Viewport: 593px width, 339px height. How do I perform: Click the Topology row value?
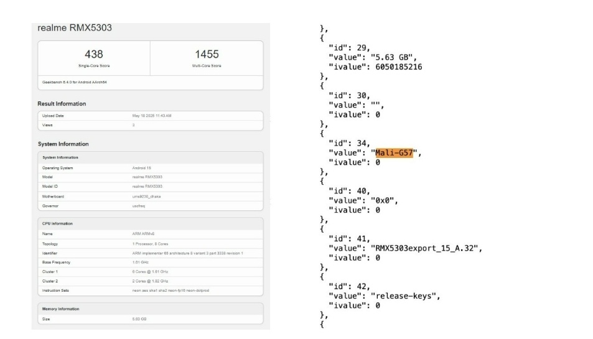coord(152,244)
